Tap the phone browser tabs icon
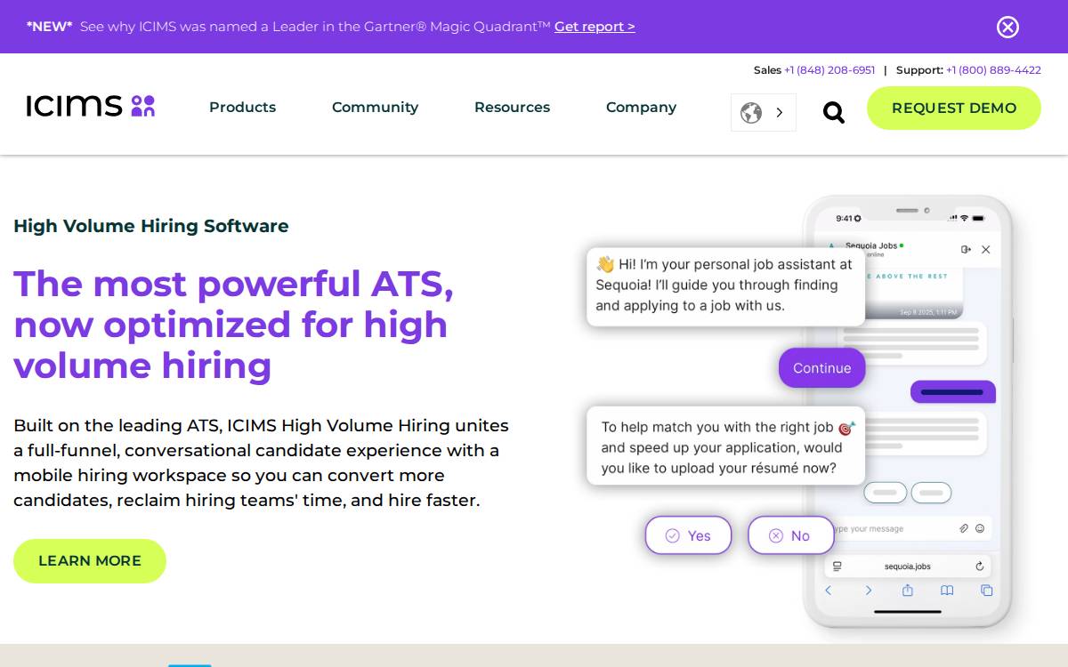The image size is (1068, 667). (987, 591)
